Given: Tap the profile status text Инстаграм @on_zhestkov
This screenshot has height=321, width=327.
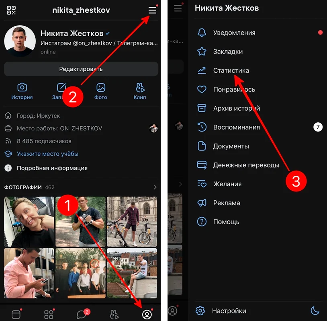Looking at the screenshot, I should tap(99, 43).
